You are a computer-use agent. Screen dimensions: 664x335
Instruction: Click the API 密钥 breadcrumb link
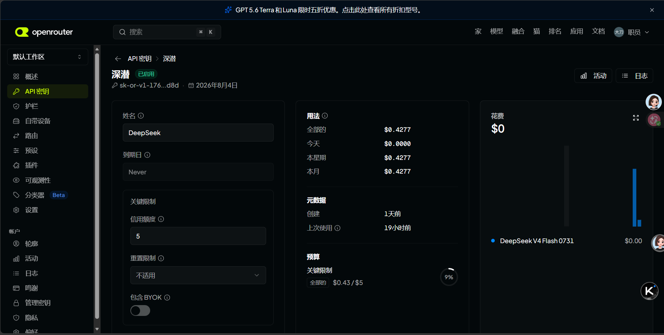click(140, 59)
